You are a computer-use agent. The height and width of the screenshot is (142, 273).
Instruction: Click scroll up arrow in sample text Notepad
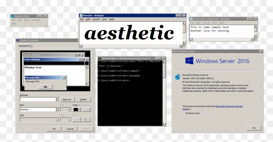point(255,26)
